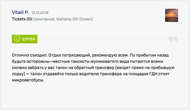
Task: Click the review date 12.12.2018
Action: (40, 13)
